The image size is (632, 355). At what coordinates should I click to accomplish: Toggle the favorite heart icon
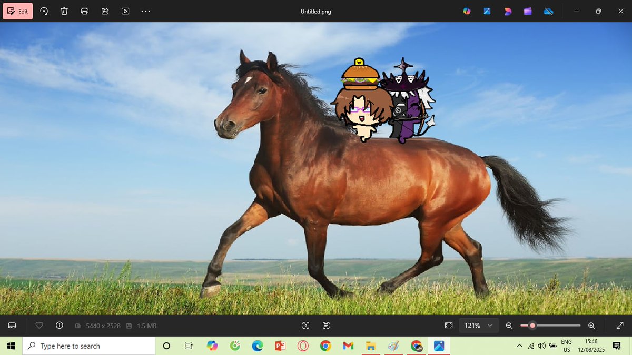(39, 326)
